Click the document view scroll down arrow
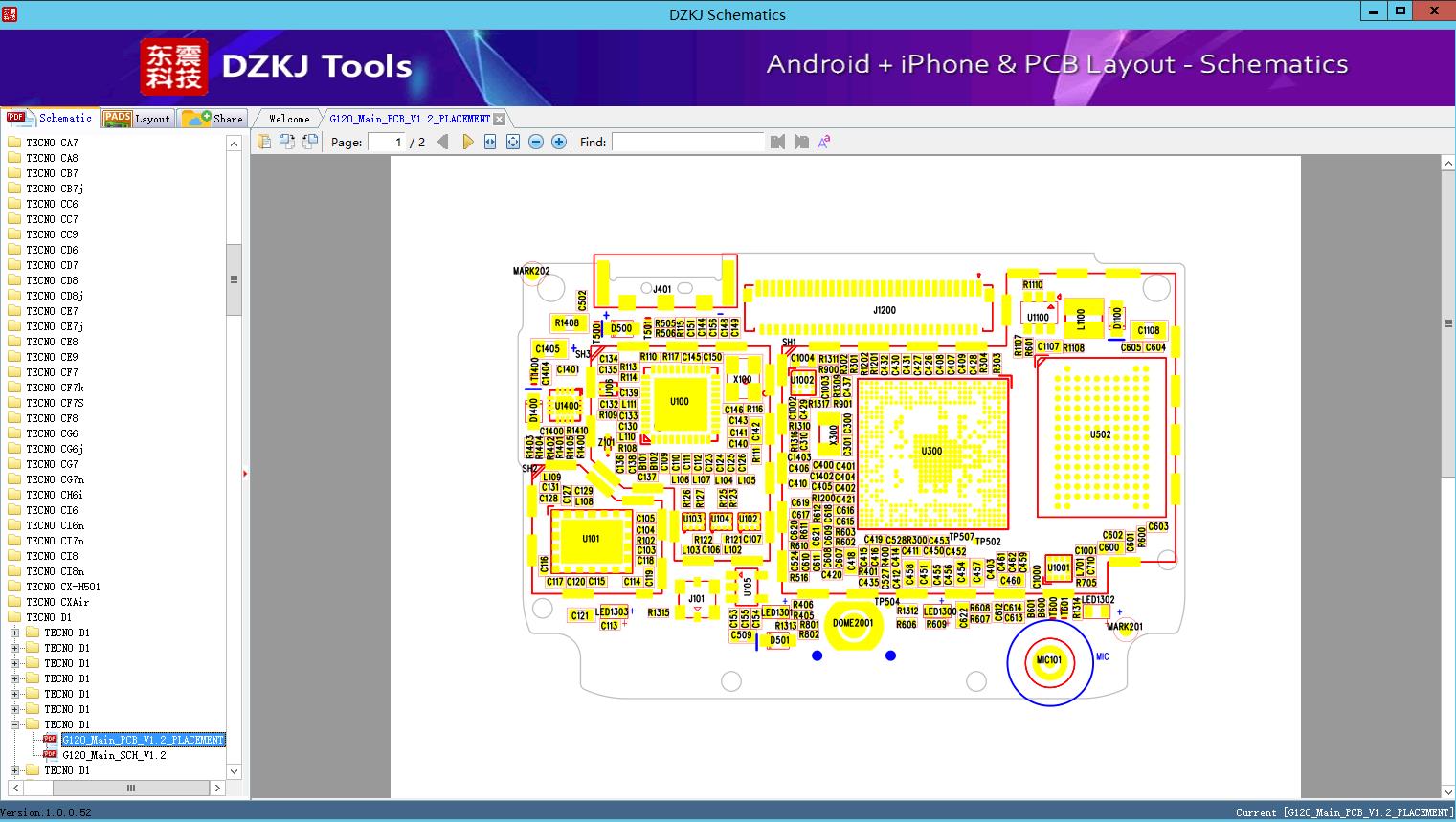The image size is (1456, 822). pyautogui.click(x=1448, y=791)
